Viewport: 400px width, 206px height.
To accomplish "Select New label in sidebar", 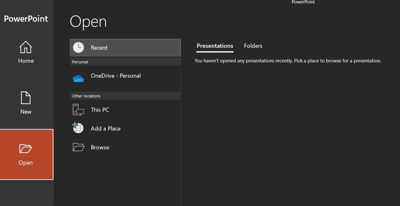I will [26, 112].
